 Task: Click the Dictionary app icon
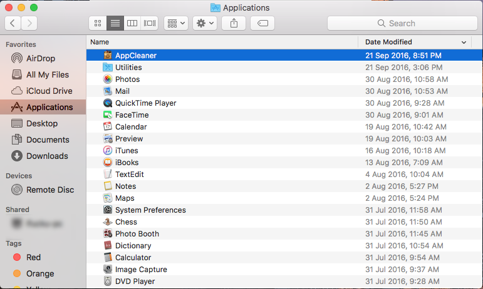point(108,246)
